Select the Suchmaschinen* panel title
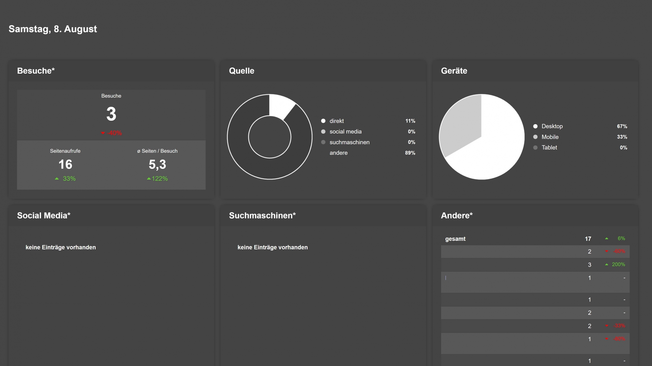The height and width of the screenshot is (366, 652). tap(262, 216)
